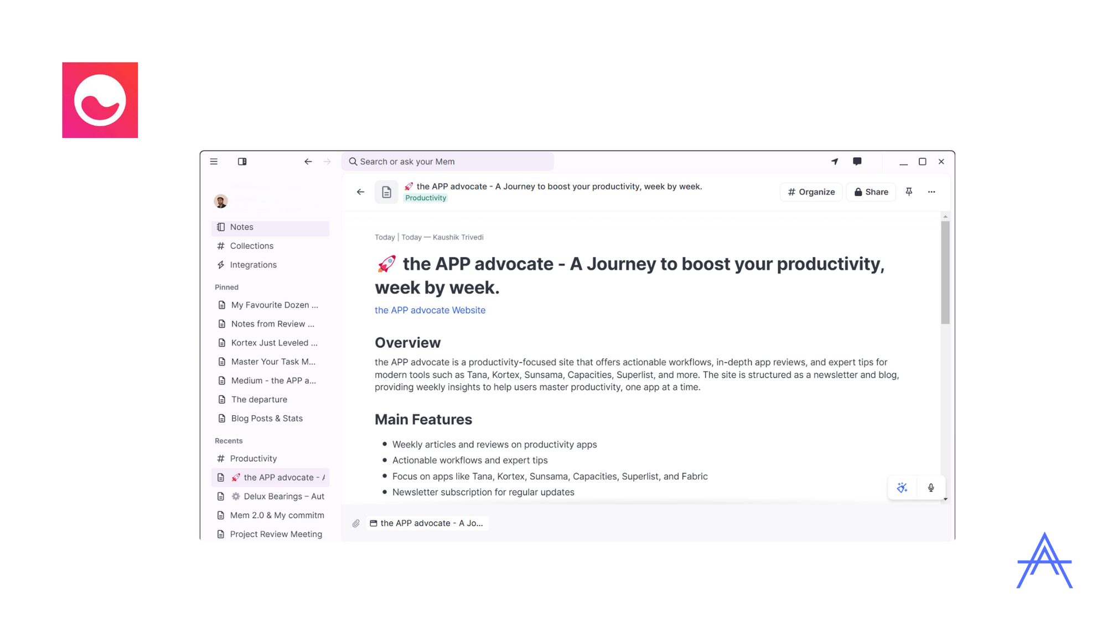This screenshot has height=623, width=1107.
Task: Click the note document icon in header
Action: pos(386,192)
